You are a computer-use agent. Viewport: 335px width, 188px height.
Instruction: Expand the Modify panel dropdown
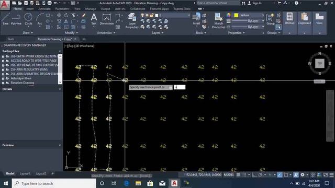[x=72, y=33]
